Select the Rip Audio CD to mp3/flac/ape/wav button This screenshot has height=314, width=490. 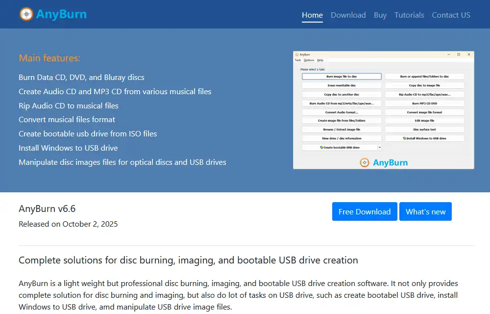coord(424,94)
